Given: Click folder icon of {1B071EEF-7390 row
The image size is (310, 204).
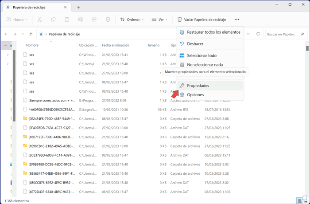Looking at the screenshot, I should pos(25,137).
